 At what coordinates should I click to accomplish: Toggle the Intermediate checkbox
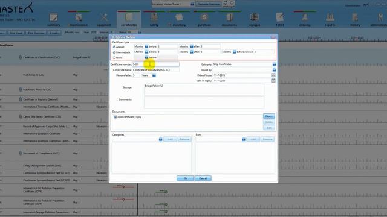(114, 52)
